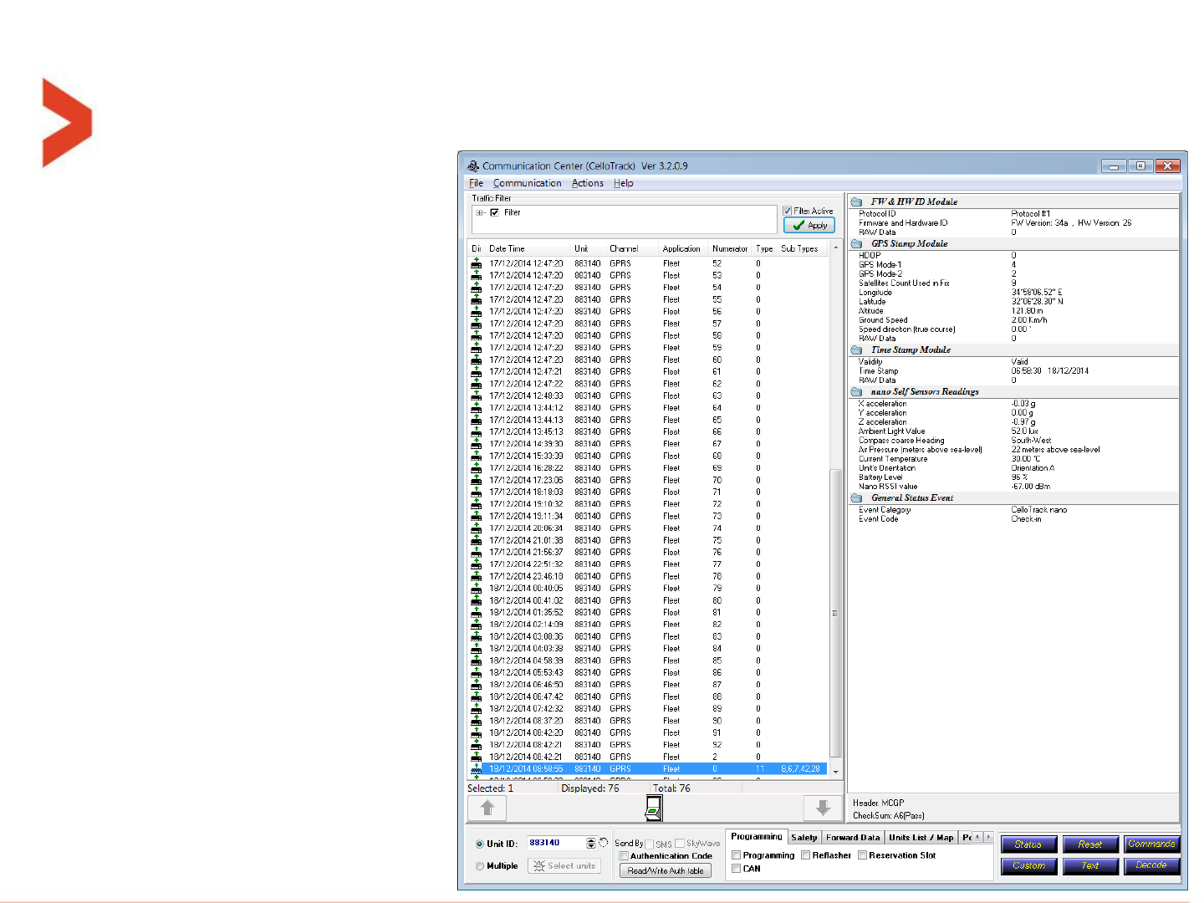Open the Communication menu
Screen dimensions: 1204x903
(x=528, y=183)
